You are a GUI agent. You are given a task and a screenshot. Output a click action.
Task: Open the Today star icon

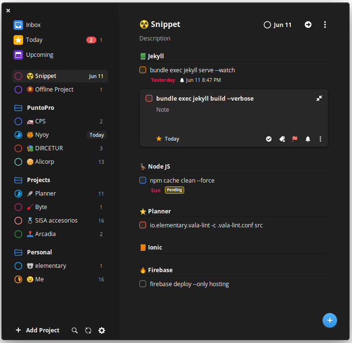18,40
